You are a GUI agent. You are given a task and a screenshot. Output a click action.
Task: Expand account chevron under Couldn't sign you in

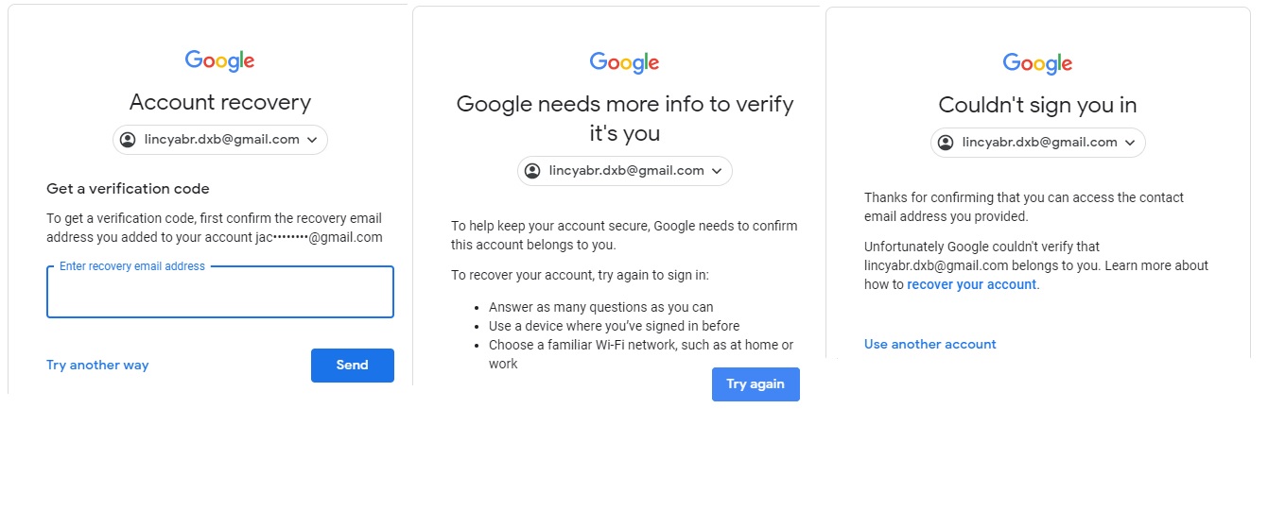click(x=1130, y=143)
